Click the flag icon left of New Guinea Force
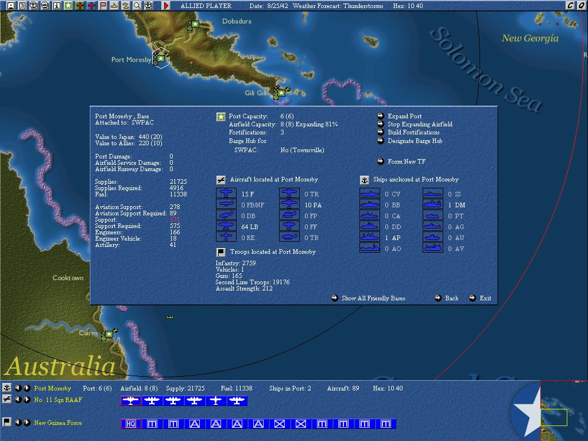This screenshot has width=588, height=441. pos(7,422)
